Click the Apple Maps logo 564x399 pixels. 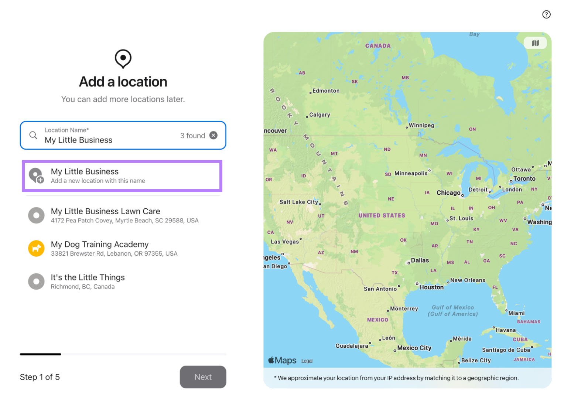[x=282, y=360]
